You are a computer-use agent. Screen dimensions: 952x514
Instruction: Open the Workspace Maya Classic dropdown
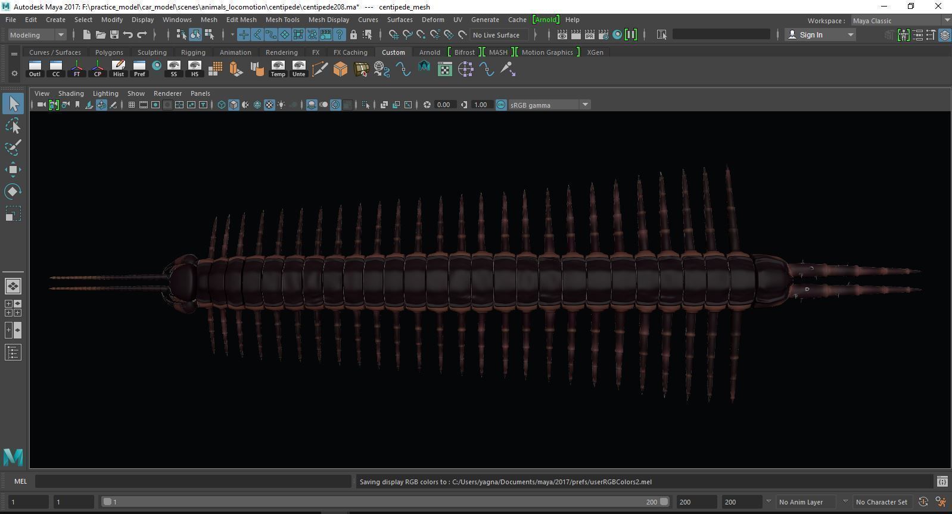coord(900,20)
